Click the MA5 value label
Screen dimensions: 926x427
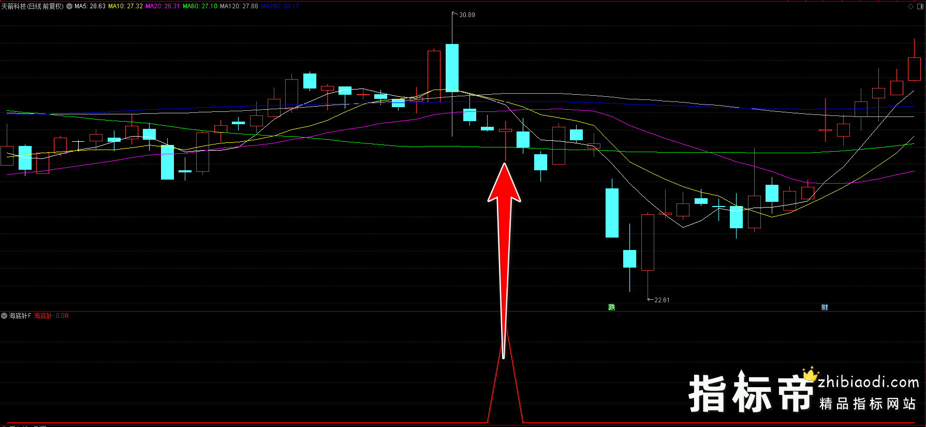pyautogui.click(x=90, y=7)
